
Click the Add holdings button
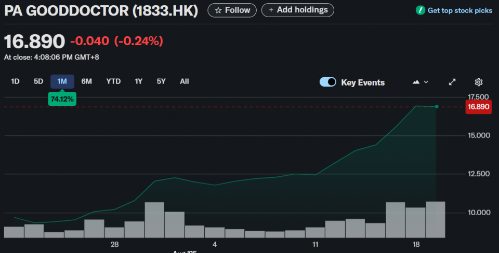[297, 10]
